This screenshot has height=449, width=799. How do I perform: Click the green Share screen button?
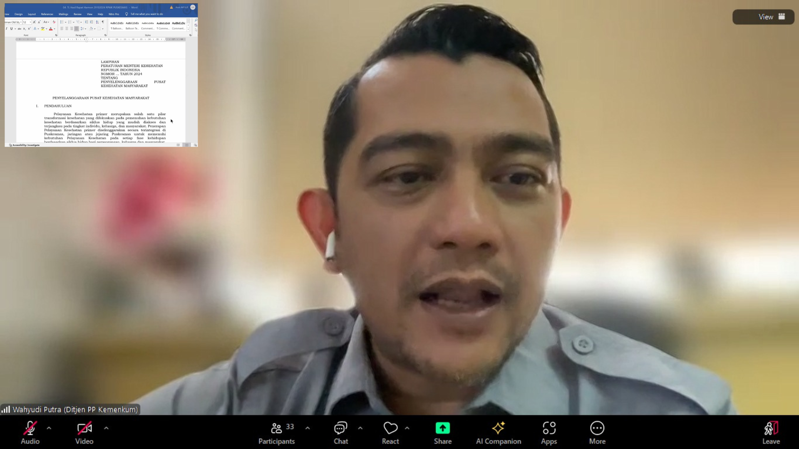click(443, 432)
